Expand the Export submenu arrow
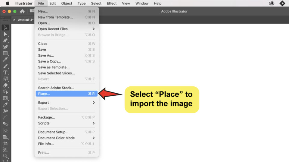Image resolution: width=289 pixels, height=162 pixels. click(94, 103)
